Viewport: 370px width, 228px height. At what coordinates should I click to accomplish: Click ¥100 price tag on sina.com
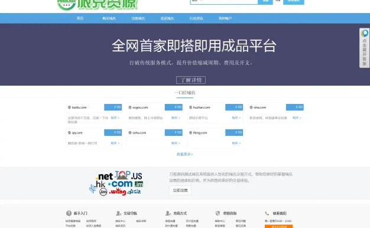295,107
